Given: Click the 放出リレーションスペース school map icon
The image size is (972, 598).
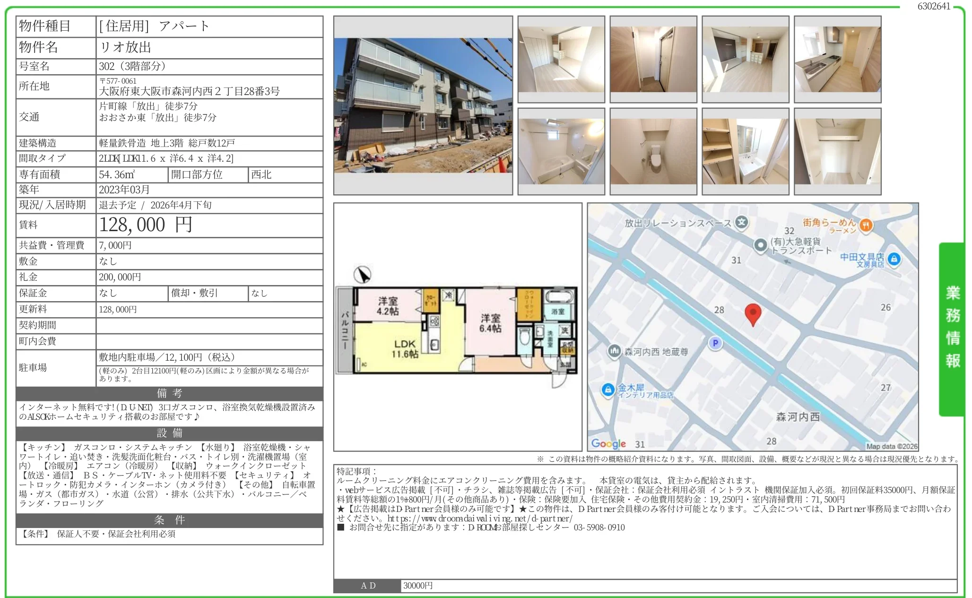Looking at the screenshot, I should tap(742, 222).
